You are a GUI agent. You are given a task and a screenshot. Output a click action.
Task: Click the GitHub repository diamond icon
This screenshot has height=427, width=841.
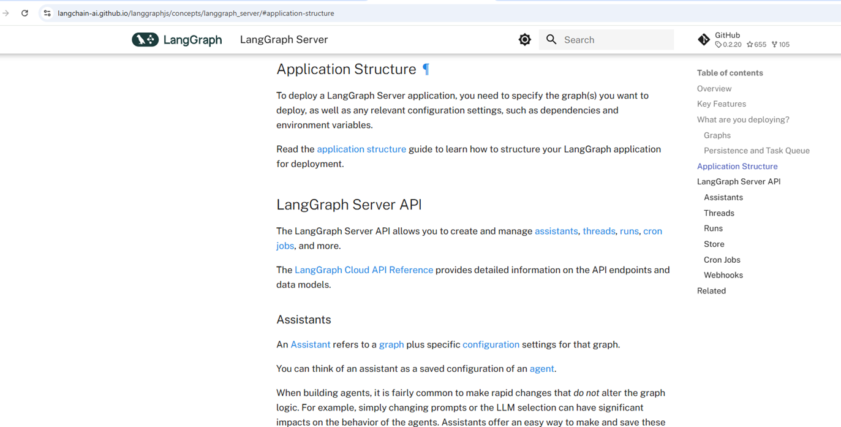click(x=704, y=40)
